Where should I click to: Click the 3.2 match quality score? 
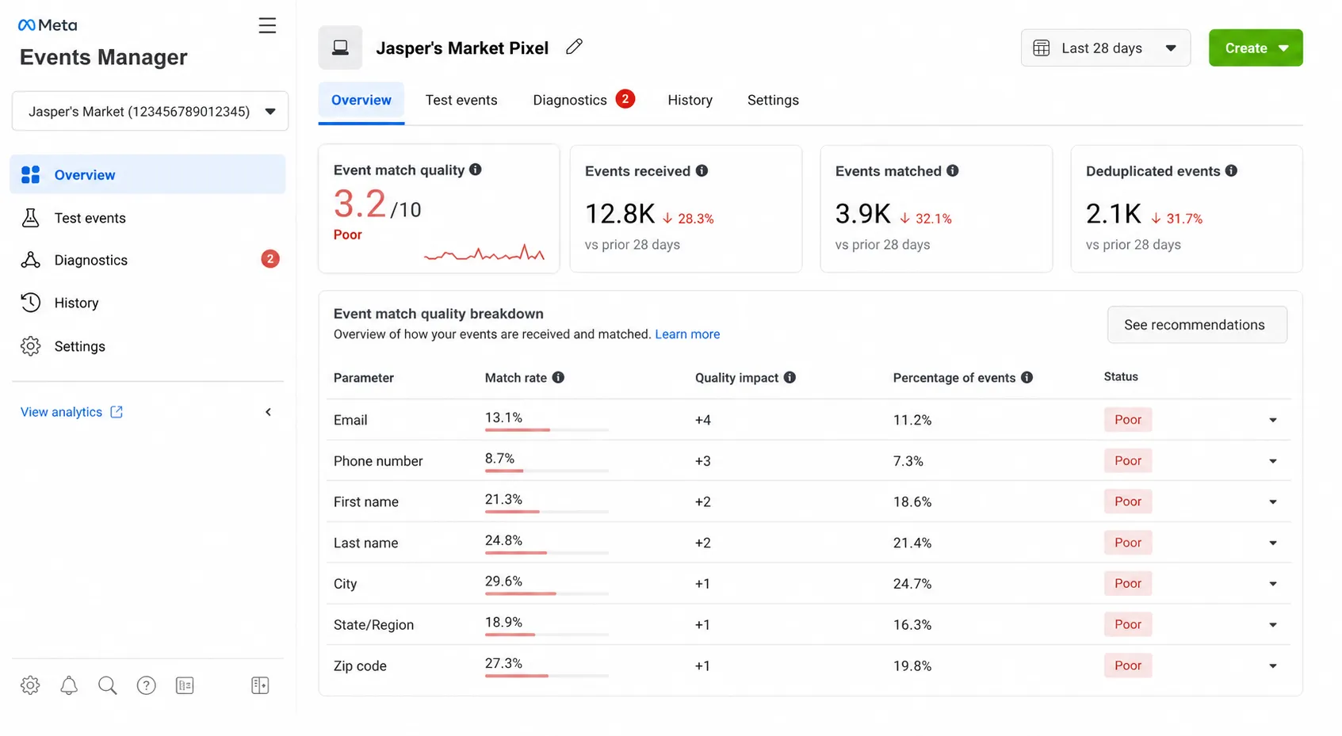360,204
